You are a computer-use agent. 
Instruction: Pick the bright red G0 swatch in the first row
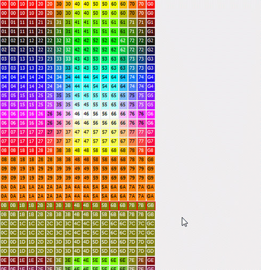click(150, 4)
